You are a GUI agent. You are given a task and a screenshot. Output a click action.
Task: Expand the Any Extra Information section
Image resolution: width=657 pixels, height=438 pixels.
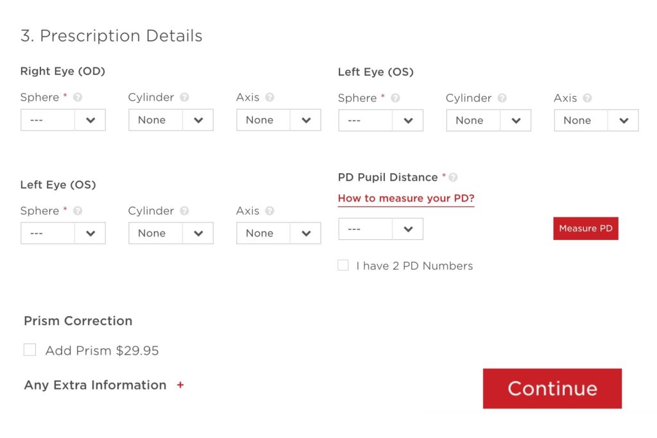pyautogui.click(x=180, y=385)
